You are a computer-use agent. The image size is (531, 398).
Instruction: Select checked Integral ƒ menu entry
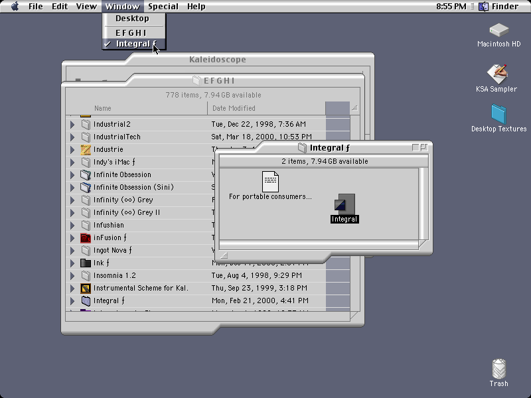134,44
